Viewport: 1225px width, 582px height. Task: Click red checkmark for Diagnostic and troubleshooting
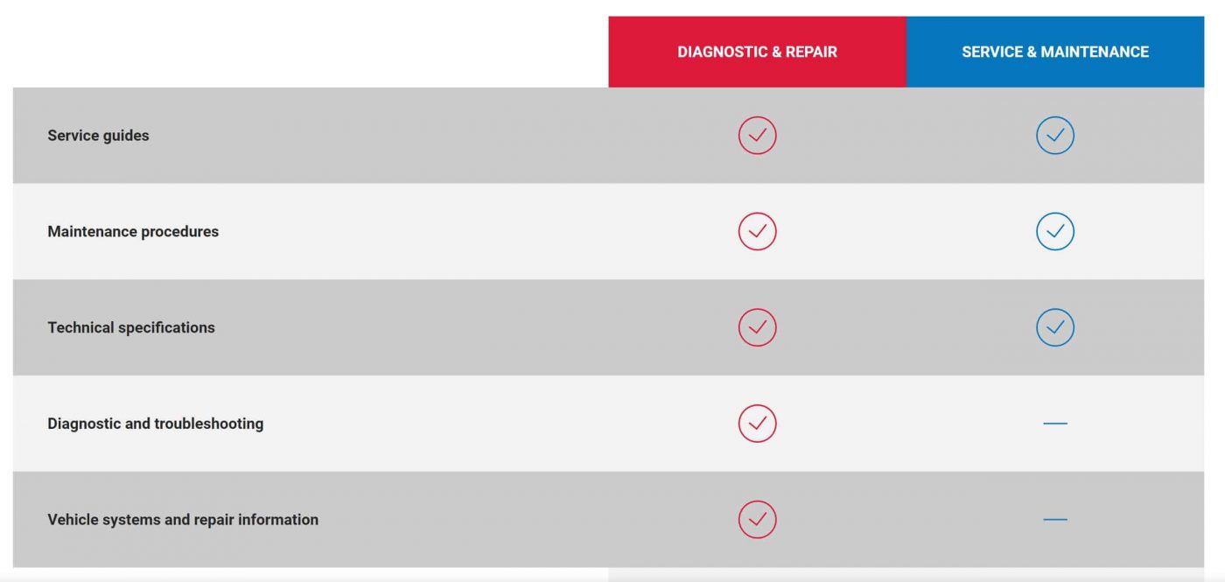(757, 424)
